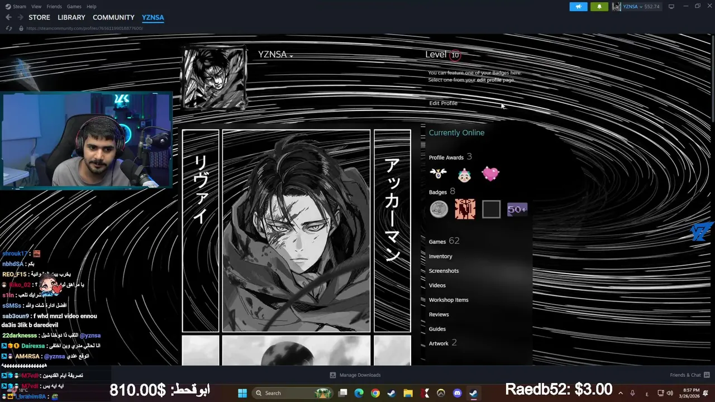Switch to the STORE tab
The image size is (715, 402).
(x=39, y=17)
